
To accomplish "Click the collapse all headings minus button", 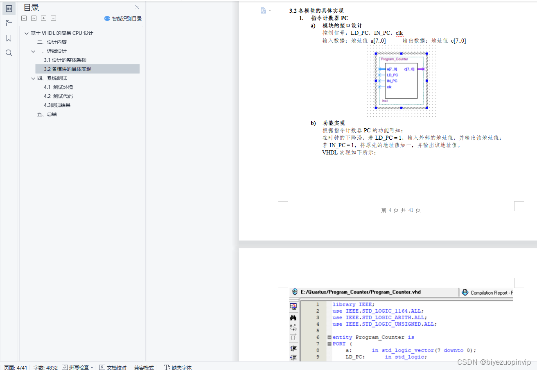I will coord(53,18).
